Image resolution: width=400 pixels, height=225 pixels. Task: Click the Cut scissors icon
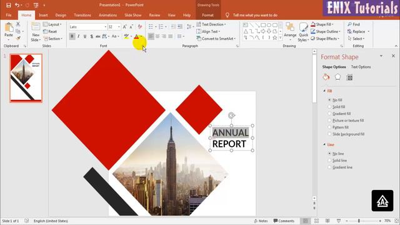[x=18, y=24]
